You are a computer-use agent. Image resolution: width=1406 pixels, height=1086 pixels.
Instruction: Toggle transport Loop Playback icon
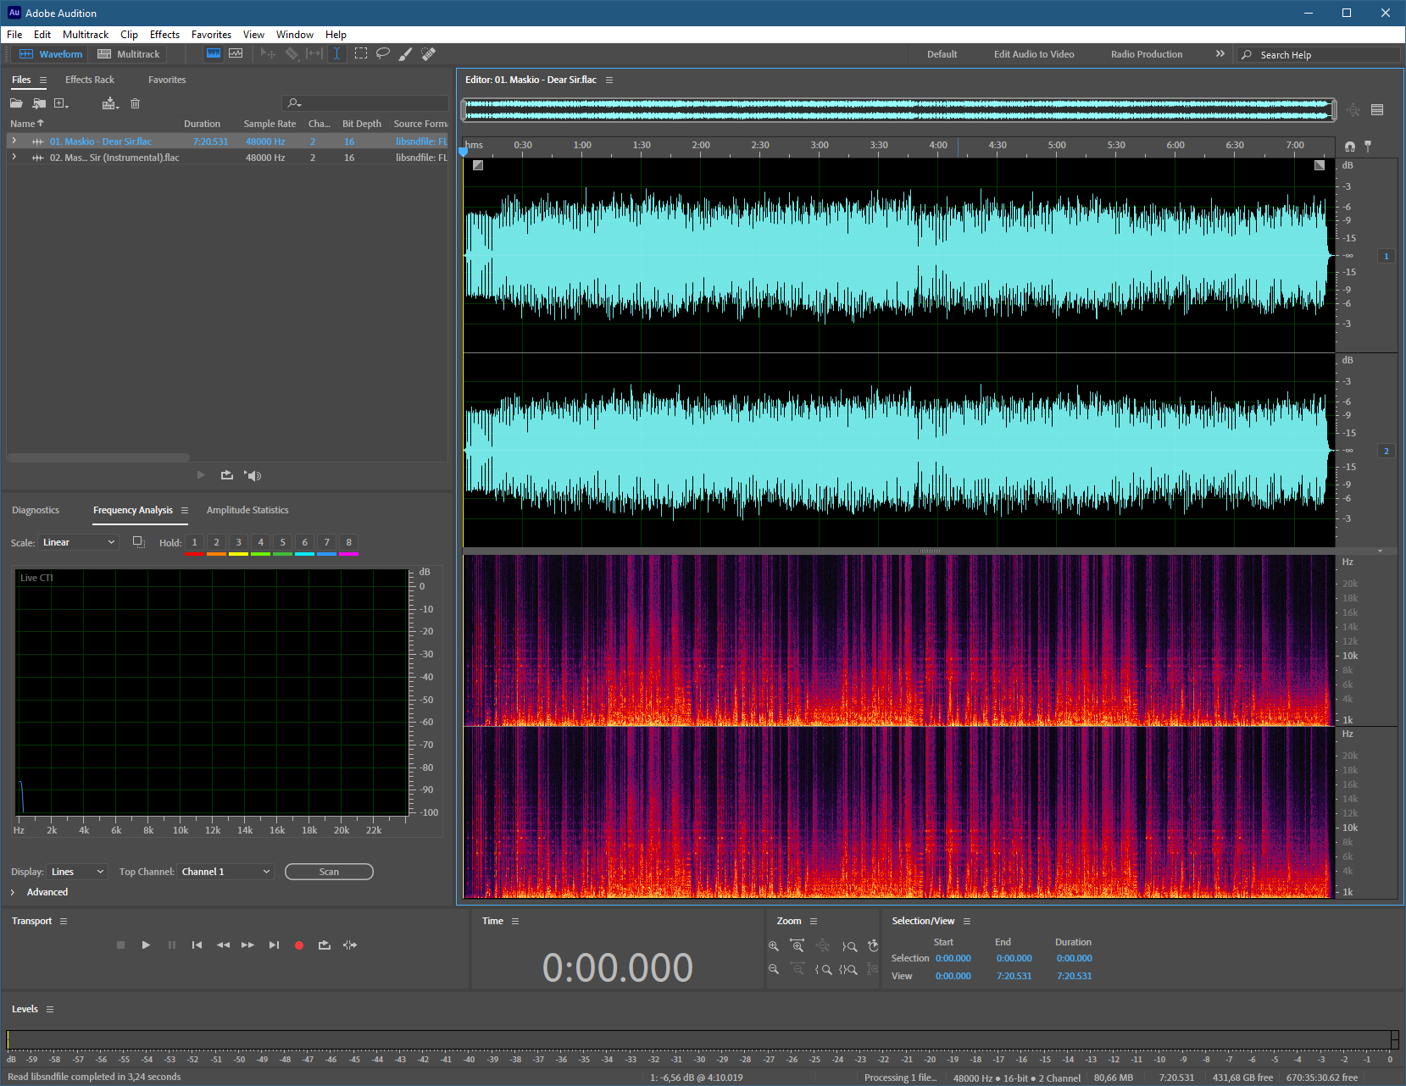point(325,945)
